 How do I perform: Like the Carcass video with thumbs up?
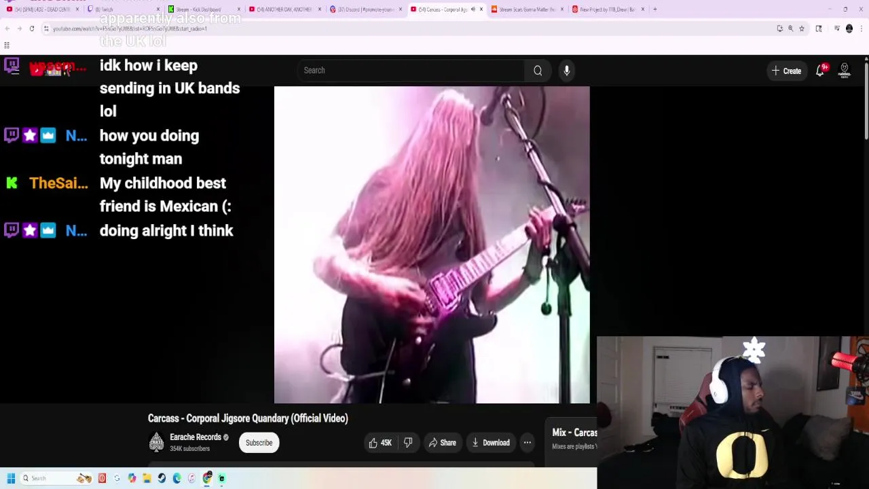pos(380,443)
